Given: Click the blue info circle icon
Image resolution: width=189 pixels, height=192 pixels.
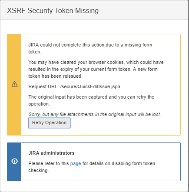Looking at the screenshot, I should tap(14, 161).
